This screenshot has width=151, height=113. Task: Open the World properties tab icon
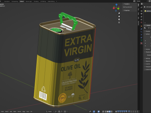coord(142,22)
